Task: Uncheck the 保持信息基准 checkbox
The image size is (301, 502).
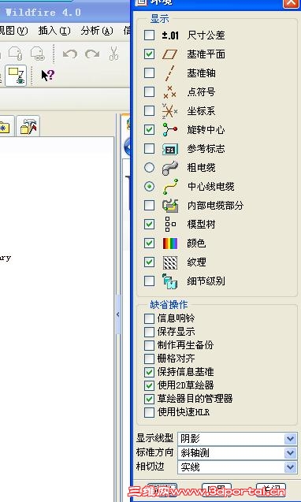Action: point(149,372)
